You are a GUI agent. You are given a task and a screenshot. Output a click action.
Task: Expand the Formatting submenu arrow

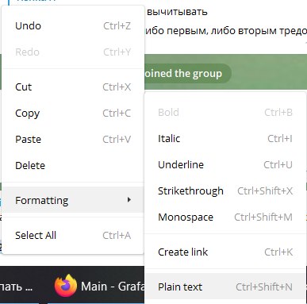pos(129,200)
